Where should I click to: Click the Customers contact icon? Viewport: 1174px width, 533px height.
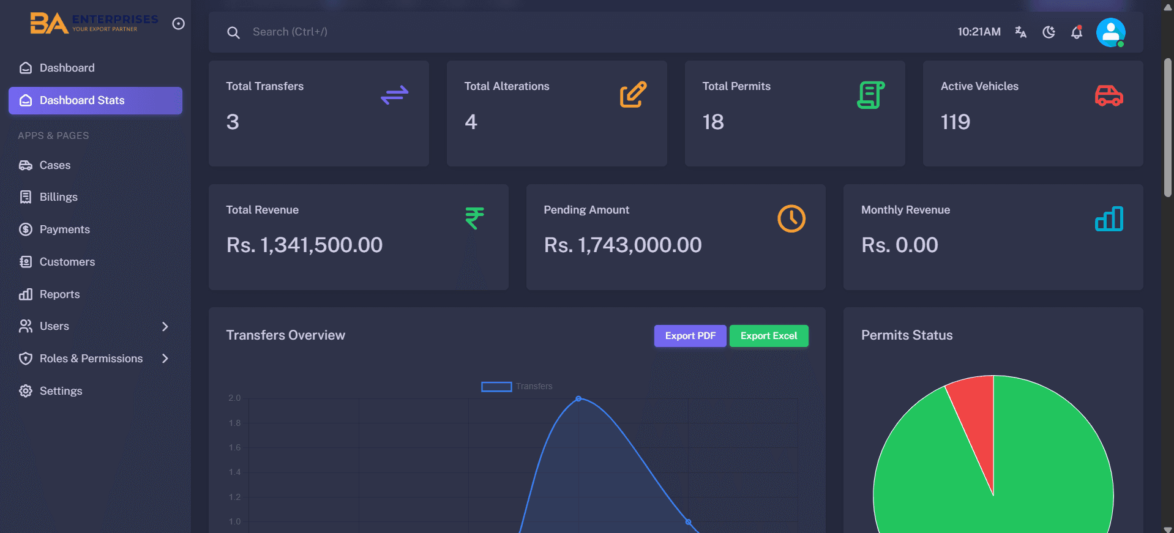point(26,262)
